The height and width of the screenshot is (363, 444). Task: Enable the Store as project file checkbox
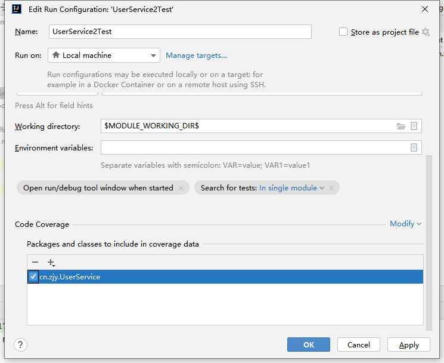click(x=343, y=32)
